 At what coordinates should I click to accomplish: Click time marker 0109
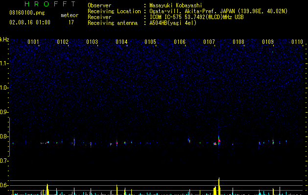(268, 42)
